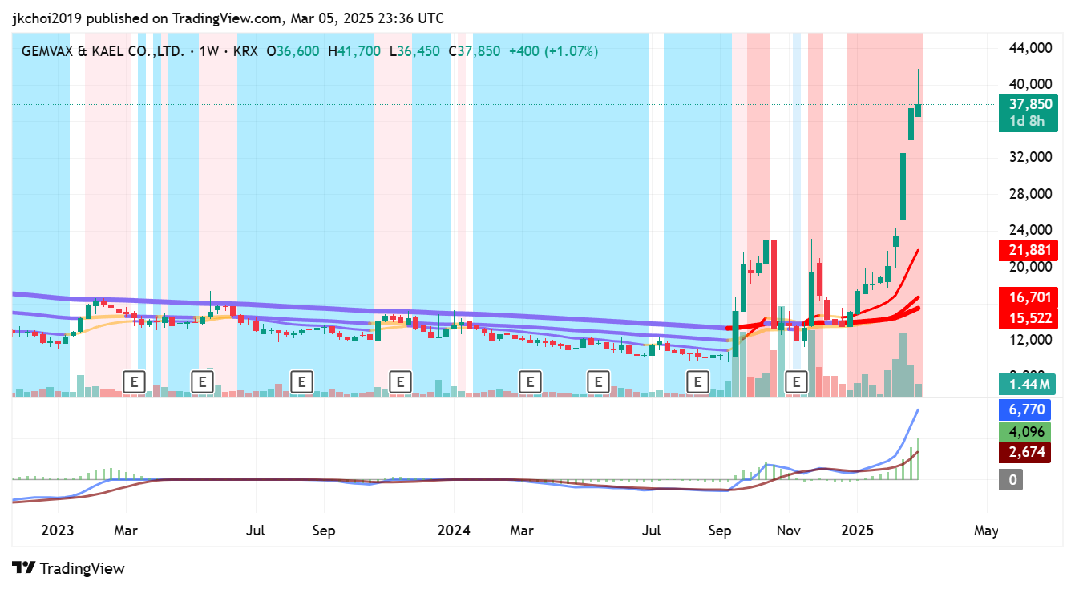This screenshot has height=589, width=1075.
Task: Click the 28,000 price axis label
Action: point(1030,194)
